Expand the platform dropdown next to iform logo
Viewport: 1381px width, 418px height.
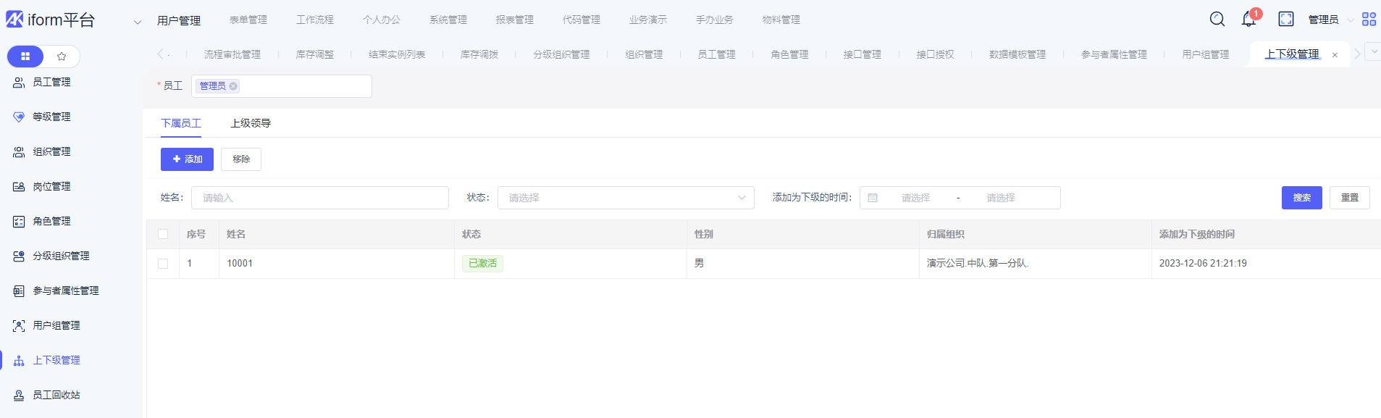(138, 22)
